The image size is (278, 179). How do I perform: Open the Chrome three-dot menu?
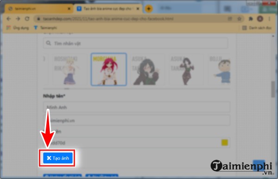pos(270,19)
